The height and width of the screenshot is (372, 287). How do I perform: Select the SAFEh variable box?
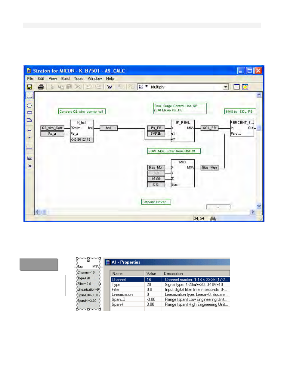tap(156, 134)
